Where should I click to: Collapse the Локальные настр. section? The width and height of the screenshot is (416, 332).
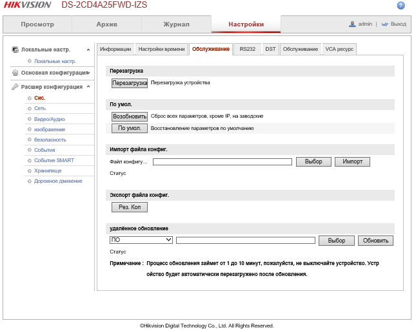pos(88,50)
